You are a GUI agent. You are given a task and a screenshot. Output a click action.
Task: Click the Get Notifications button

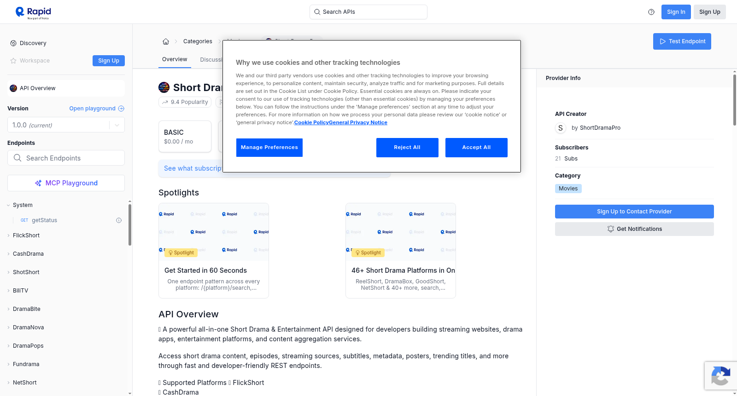tap(634, 229)
